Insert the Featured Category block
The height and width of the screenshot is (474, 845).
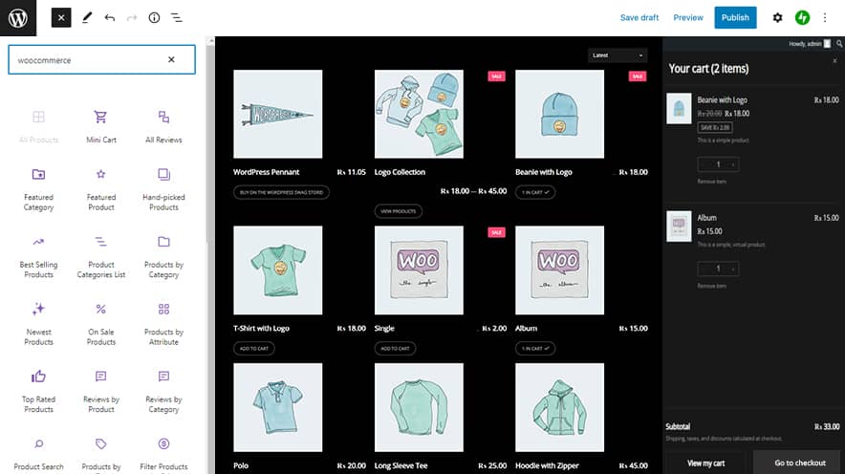coord(39,189)
